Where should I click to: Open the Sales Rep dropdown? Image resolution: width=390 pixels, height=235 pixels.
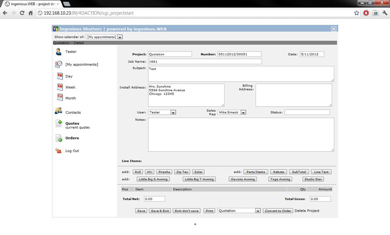pos(243,112)
